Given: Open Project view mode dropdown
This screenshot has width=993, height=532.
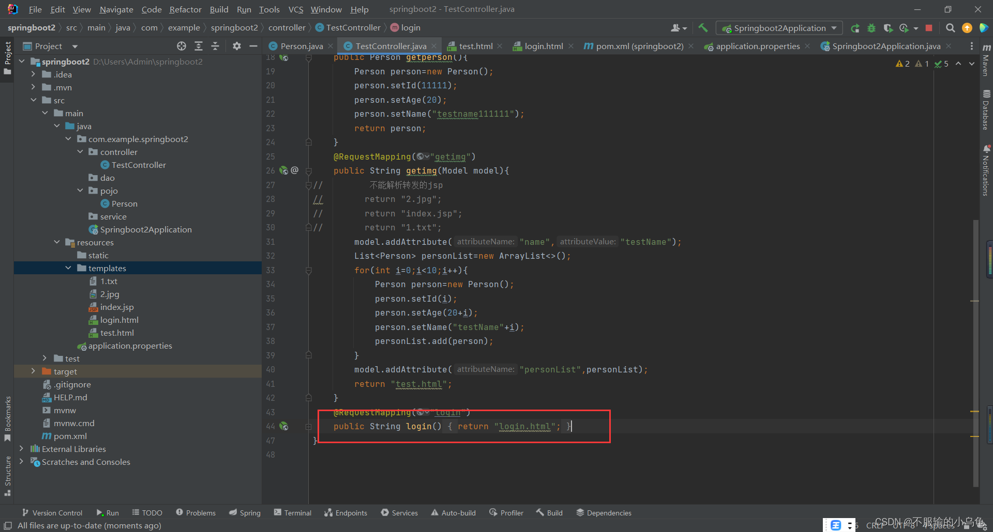Looking at the screenshot, I should [75, 46].
